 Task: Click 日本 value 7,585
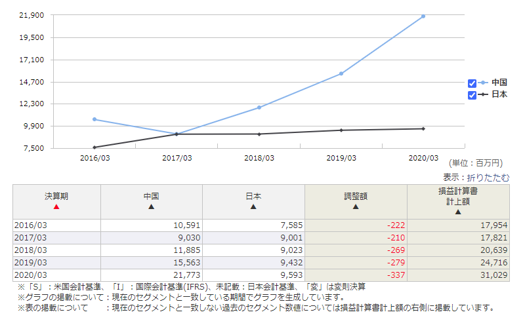(291, 225)
